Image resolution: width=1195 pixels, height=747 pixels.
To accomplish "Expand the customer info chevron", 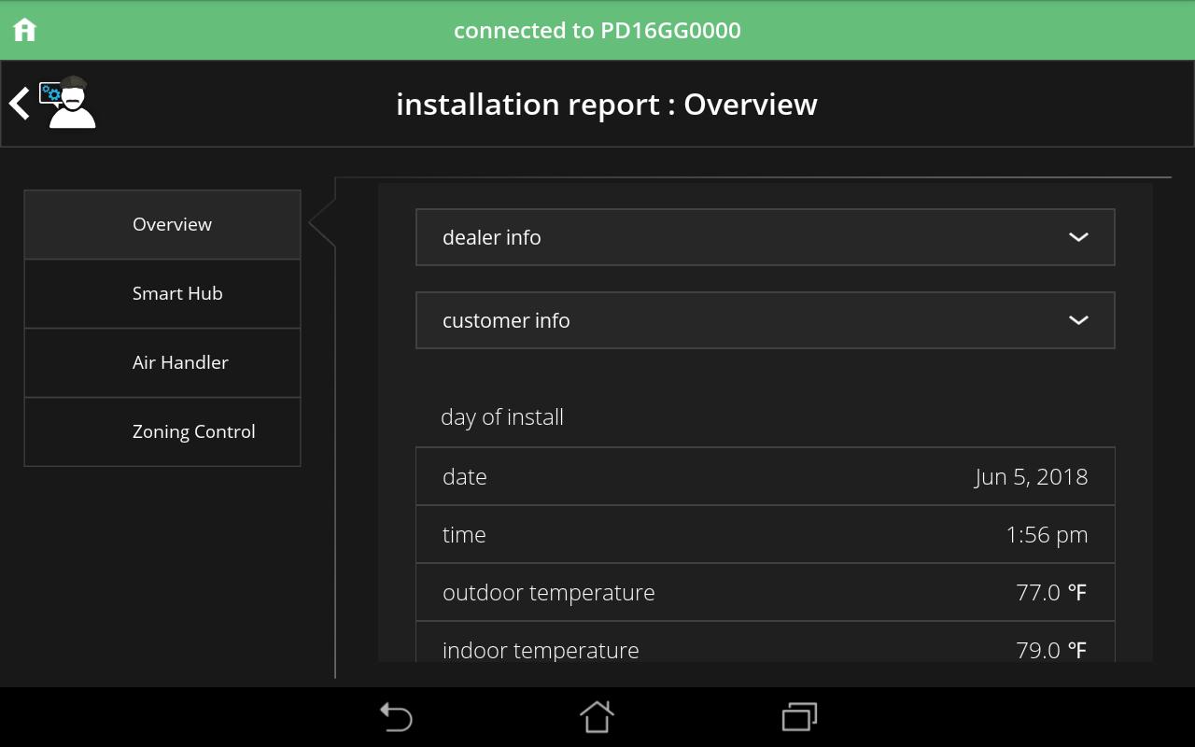I will 1078,320.
